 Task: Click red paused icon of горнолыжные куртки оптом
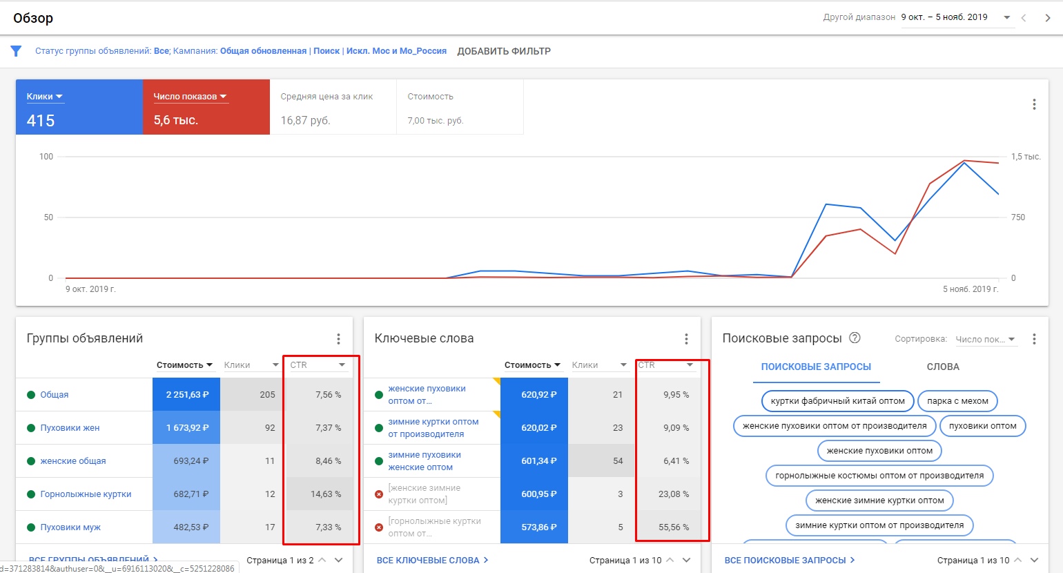(x=379, y=527)
